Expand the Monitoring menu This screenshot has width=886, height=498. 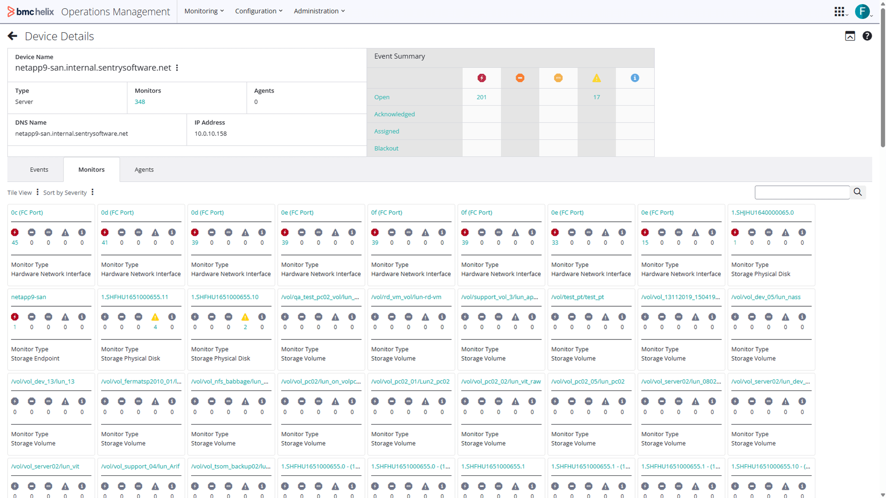(204, 11)
